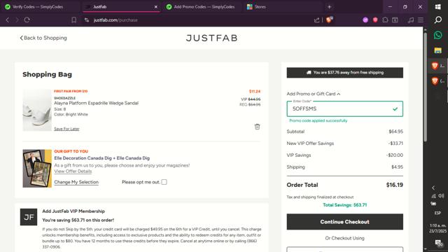
Task: Open File Explorer from the taskbar
Action: [x=437, y=50]
